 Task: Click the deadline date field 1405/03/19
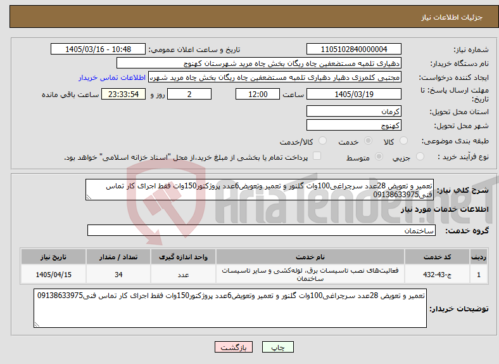coord(353,94)
